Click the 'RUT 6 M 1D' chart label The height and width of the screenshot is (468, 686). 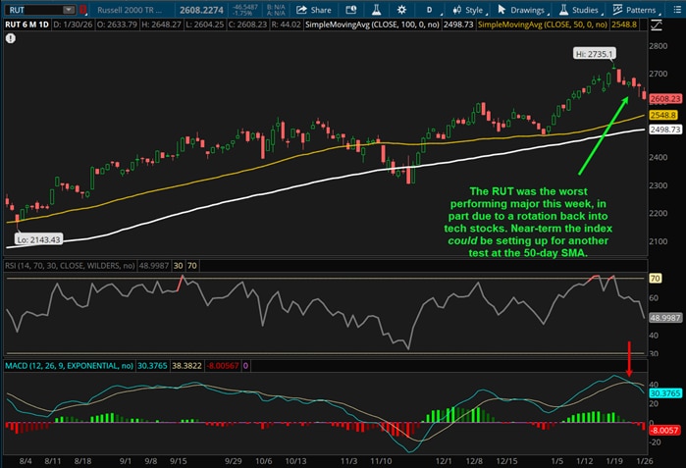pyautogui.click(x=26, y=25)
